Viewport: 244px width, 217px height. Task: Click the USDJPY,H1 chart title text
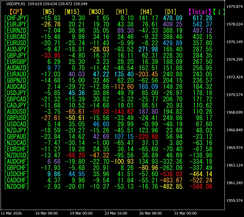tap(17, 4)
